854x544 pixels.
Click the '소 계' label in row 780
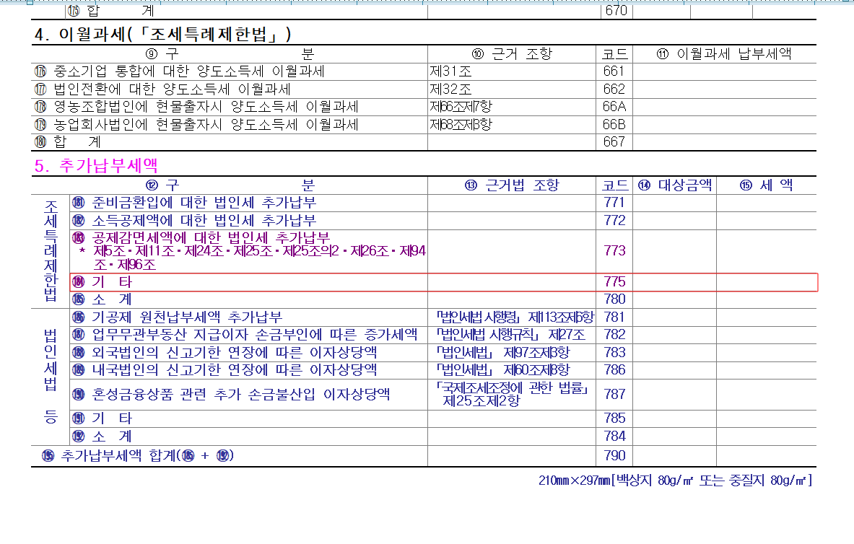pyautogui.click(x=112, y=299)
